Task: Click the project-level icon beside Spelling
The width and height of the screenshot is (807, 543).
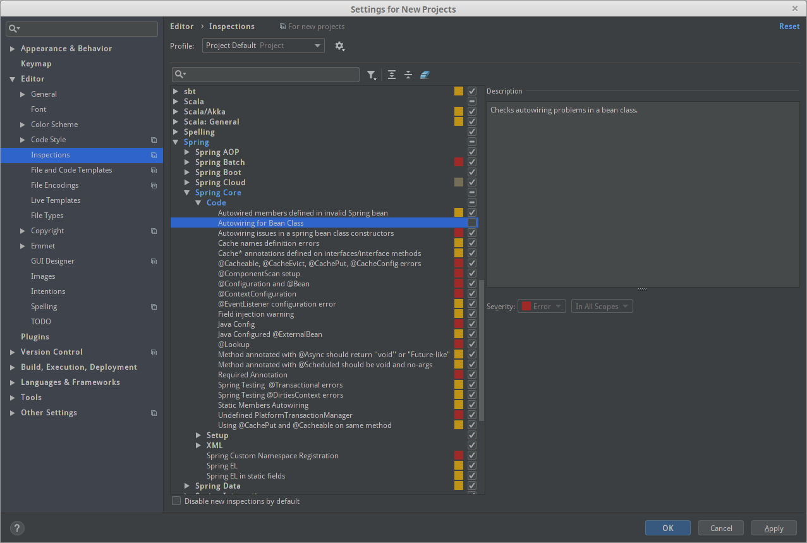Action: coord(154,307)
